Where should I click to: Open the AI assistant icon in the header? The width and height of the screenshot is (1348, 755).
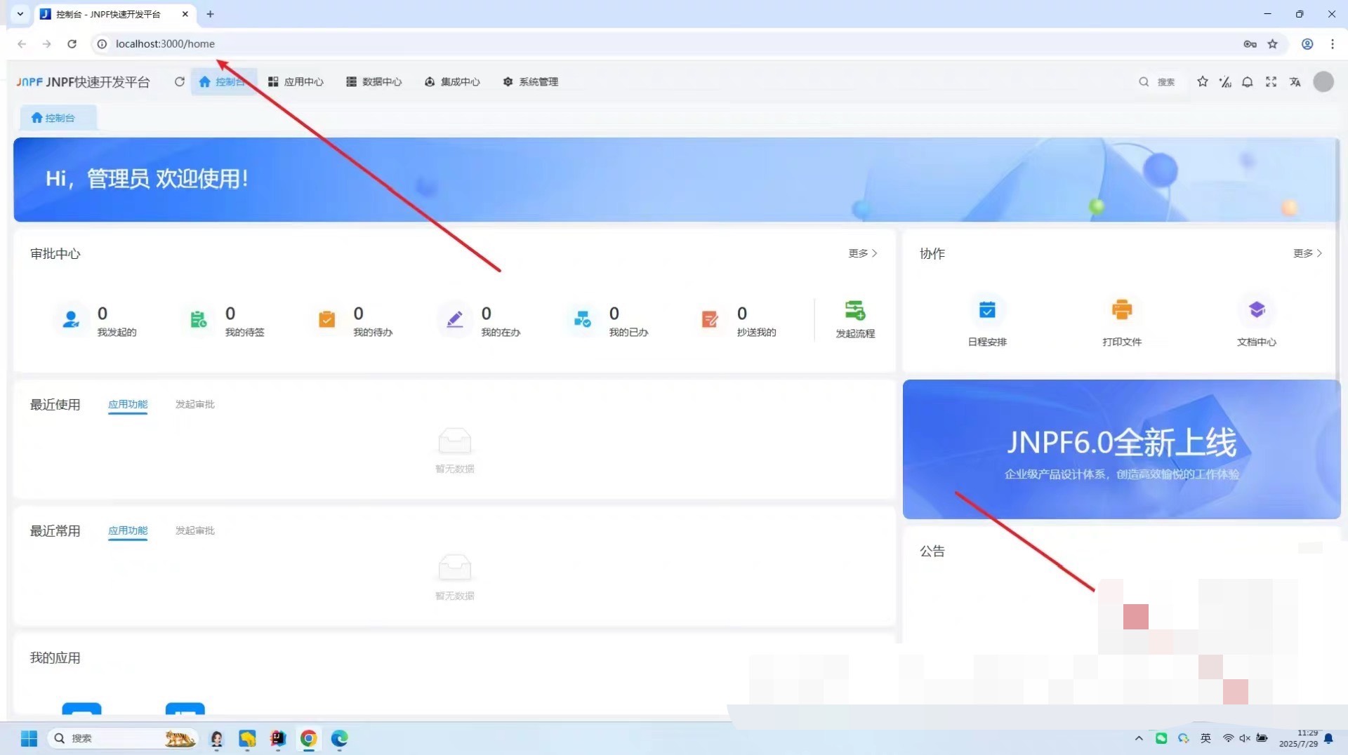point(1225,82)
